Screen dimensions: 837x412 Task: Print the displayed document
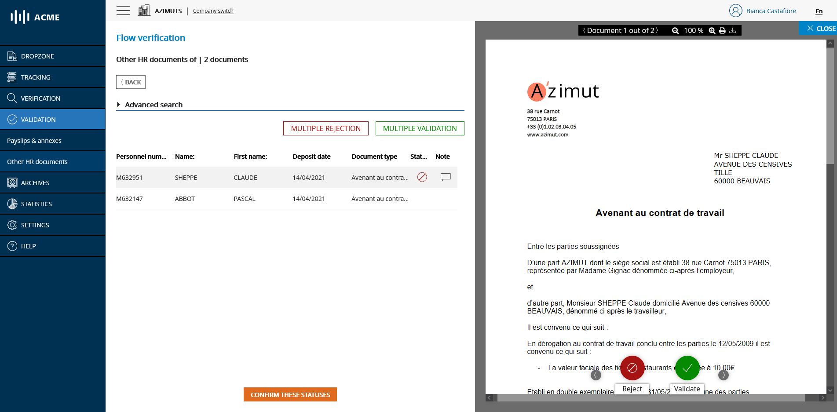click(x=723, y=30)
